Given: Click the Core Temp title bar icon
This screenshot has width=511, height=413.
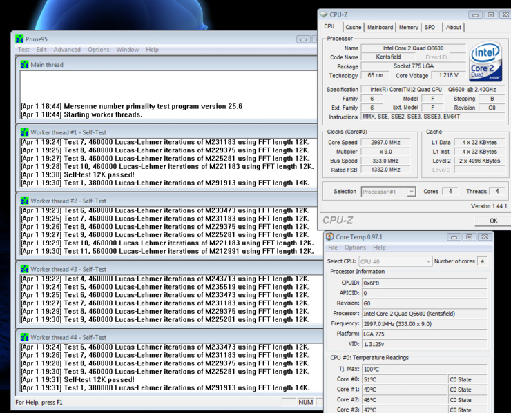Looking at the screenshot, I should (330, 236).
